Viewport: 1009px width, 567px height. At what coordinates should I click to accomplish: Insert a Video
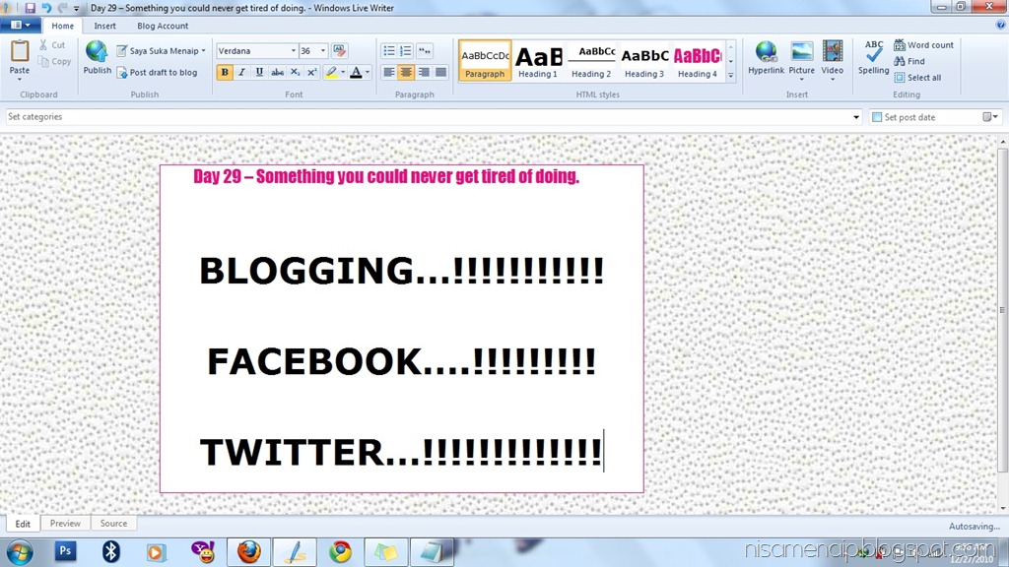coord(832,59)
